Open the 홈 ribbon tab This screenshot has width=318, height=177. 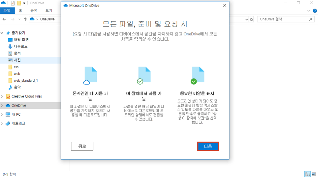(20, 10)
